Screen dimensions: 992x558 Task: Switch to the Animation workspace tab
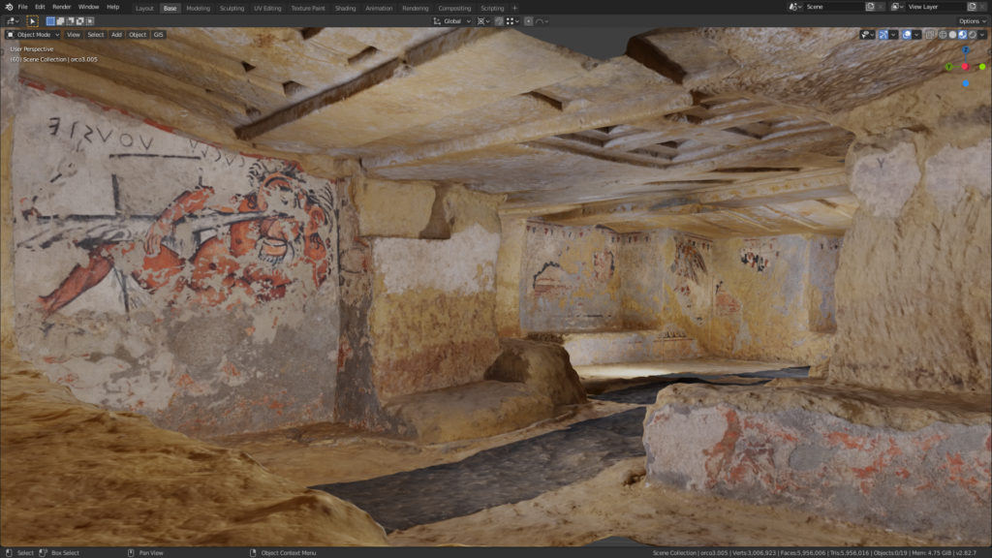pyautogui.click(x=379, y=8)
